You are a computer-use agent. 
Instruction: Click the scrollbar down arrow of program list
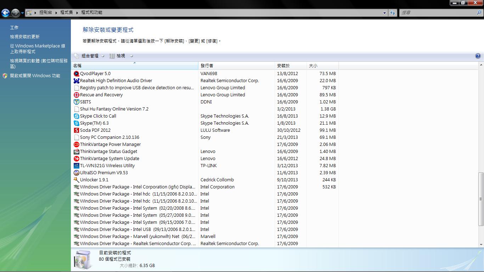tap(481, 244)
